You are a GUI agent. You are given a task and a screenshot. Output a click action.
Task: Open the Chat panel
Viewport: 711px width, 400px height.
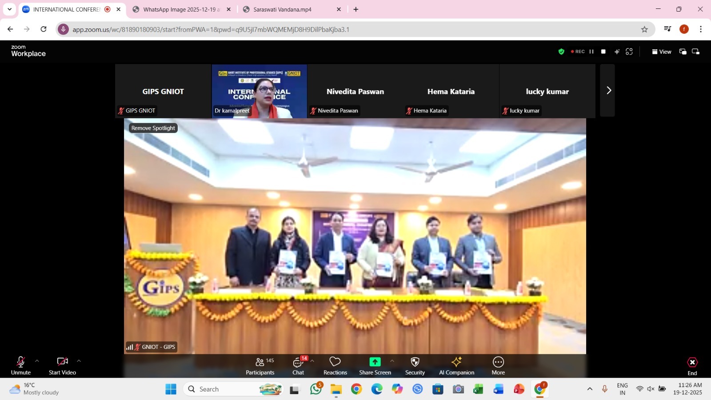(x=298, y=366)
